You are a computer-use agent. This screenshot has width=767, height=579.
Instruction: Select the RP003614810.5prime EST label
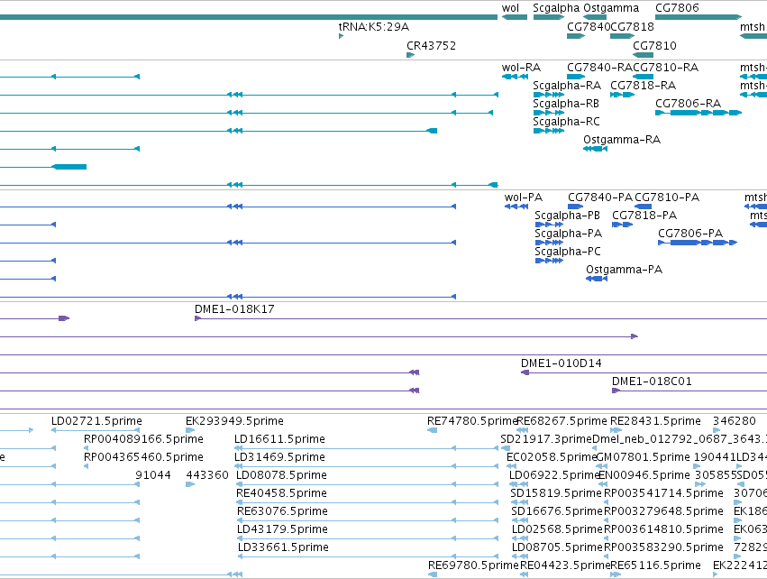(x=663, y=530)
